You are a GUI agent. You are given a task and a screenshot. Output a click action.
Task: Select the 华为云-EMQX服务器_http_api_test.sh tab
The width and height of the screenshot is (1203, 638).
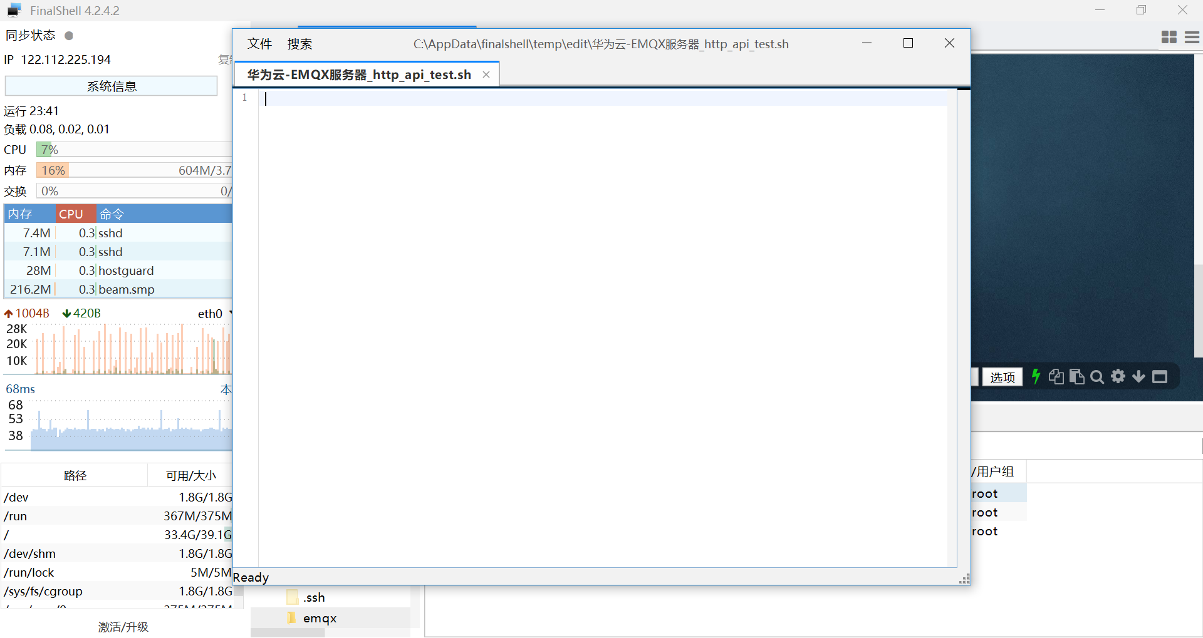coord(359,75)
